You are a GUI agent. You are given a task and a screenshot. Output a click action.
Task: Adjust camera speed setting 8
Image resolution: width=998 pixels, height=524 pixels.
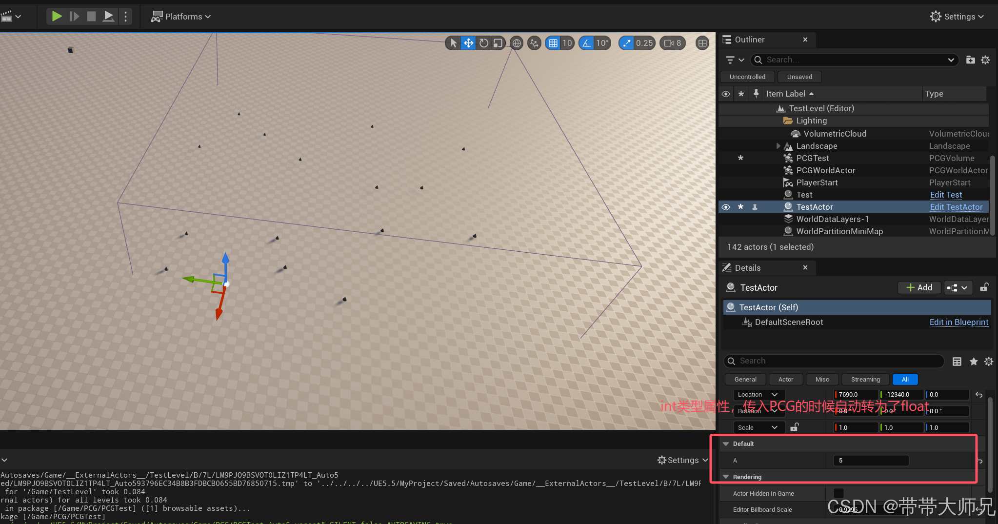[x=673, y=43]
